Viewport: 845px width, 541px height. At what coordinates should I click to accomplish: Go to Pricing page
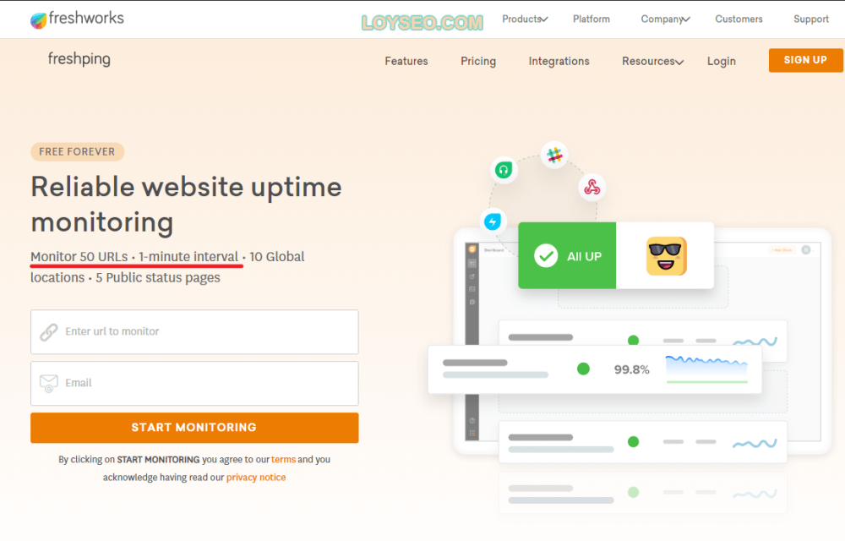[478, 61]
